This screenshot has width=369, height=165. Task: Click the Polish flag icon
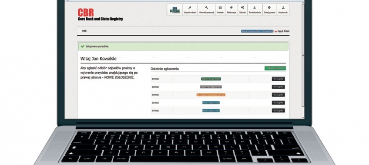click(276, 31)
